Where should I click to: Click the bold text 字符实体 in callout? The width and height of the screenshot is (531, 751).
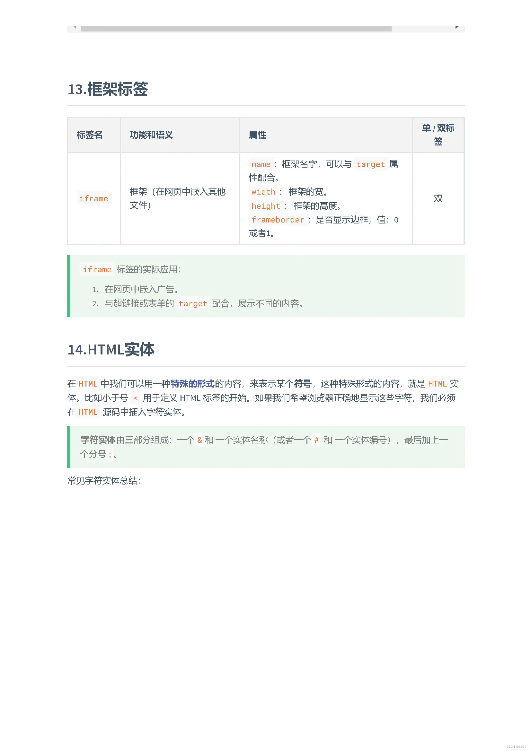[x=98, y=440]
